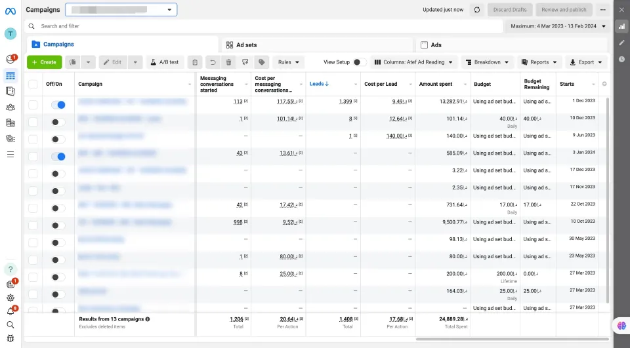
Task: Open the charts icon in right panel
Action: (x=621, y=26)
